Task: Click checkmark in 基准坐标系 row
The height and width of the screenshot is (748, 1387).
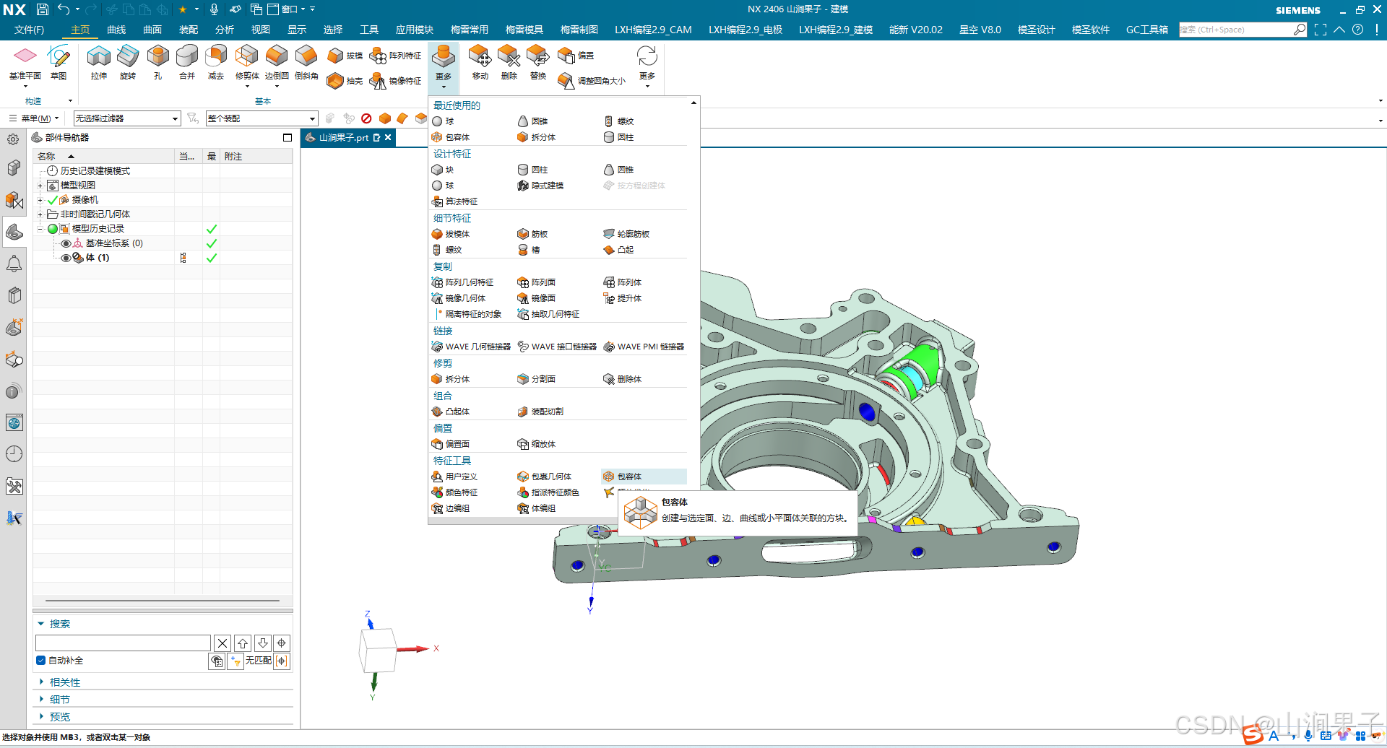Action: (212, 243)
